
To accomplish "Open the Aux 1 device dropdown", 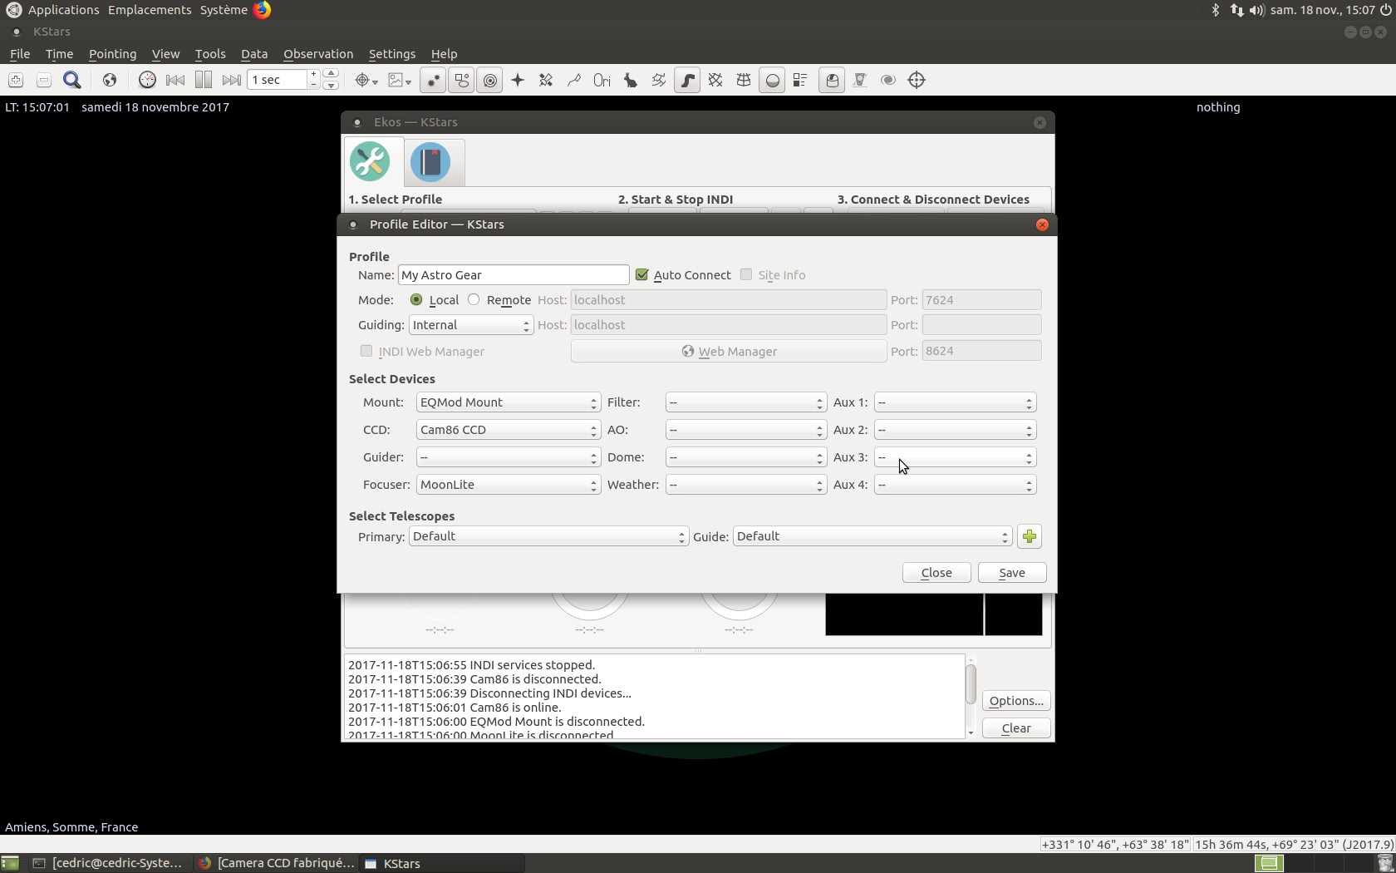I will 956,402.
